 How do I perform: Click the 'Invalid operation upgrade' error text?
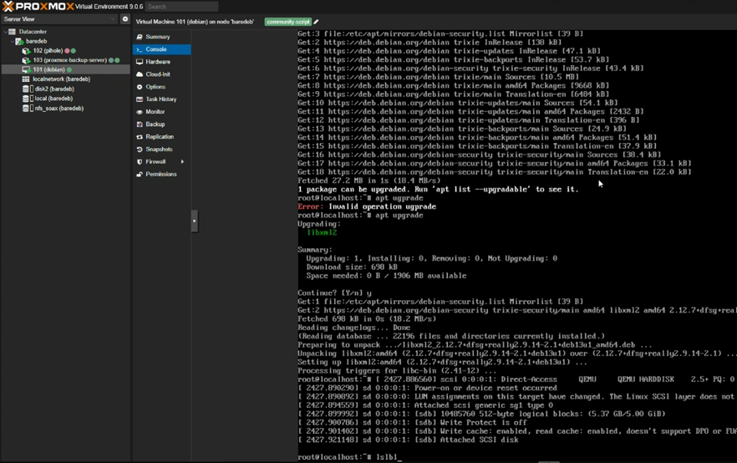382,206
